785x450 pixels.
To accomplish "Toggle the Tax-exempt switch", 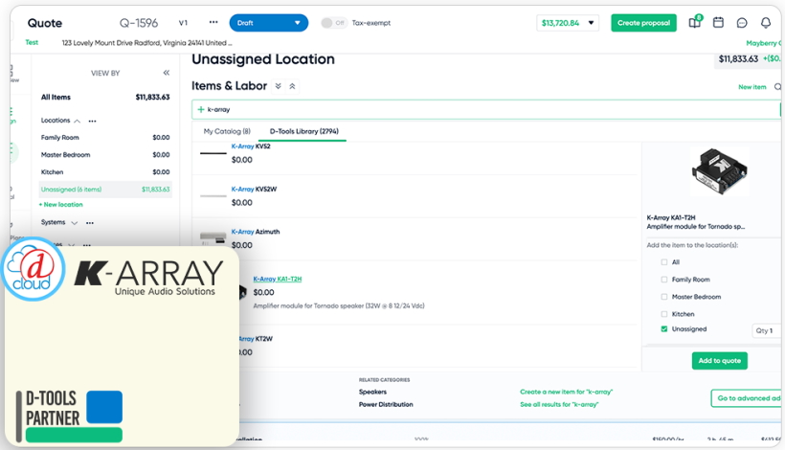I will click(333, 23).
